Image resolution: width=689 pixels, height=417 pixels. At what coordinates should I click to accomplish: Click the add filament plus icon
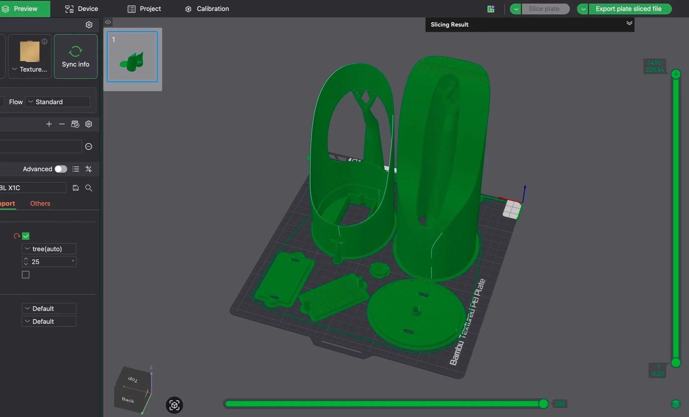(49, 124)
